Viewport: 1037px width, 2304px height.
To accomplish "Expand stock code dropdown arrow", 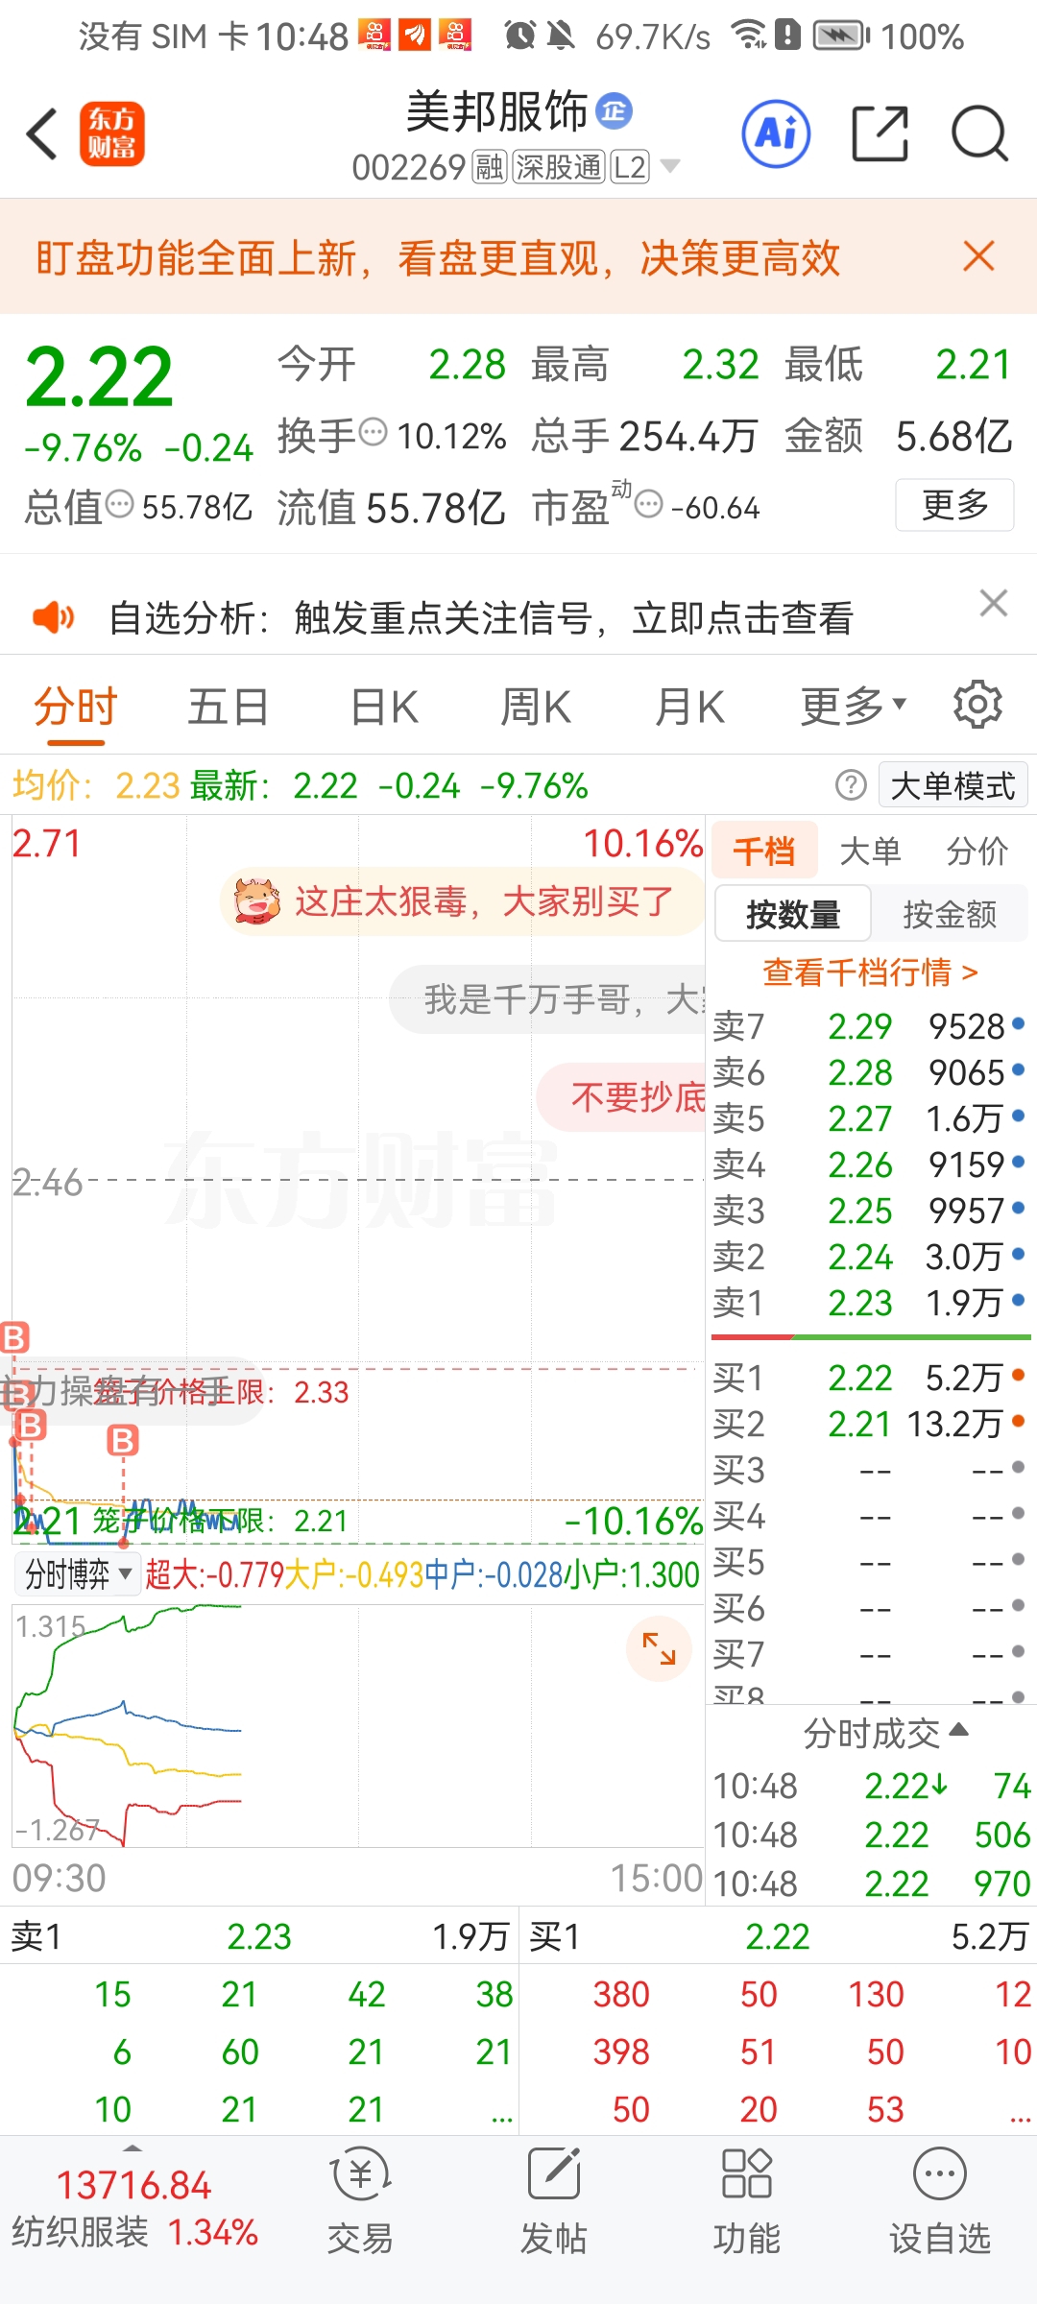I will coord(670,166).
